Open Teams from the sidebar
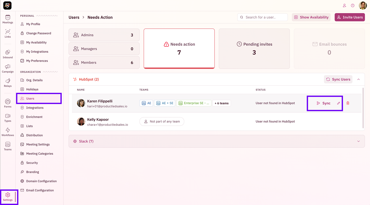The height and width of the screenshot is (205, 370). point(8,146)
